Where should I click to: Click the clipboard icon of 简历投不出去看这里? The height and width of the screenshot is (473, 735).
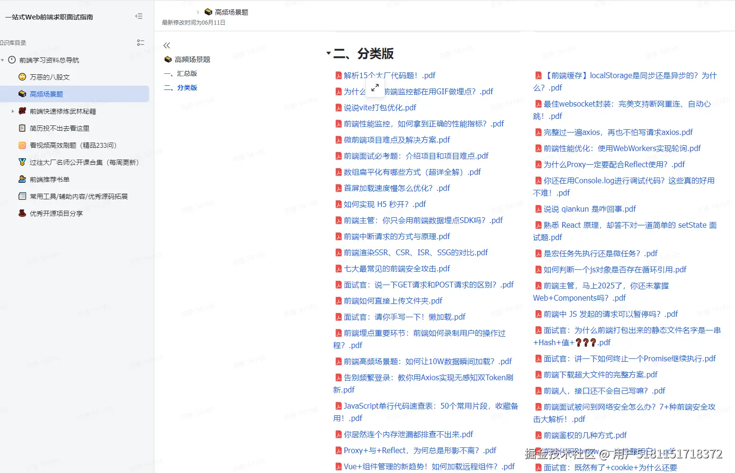tap(22, 128)
